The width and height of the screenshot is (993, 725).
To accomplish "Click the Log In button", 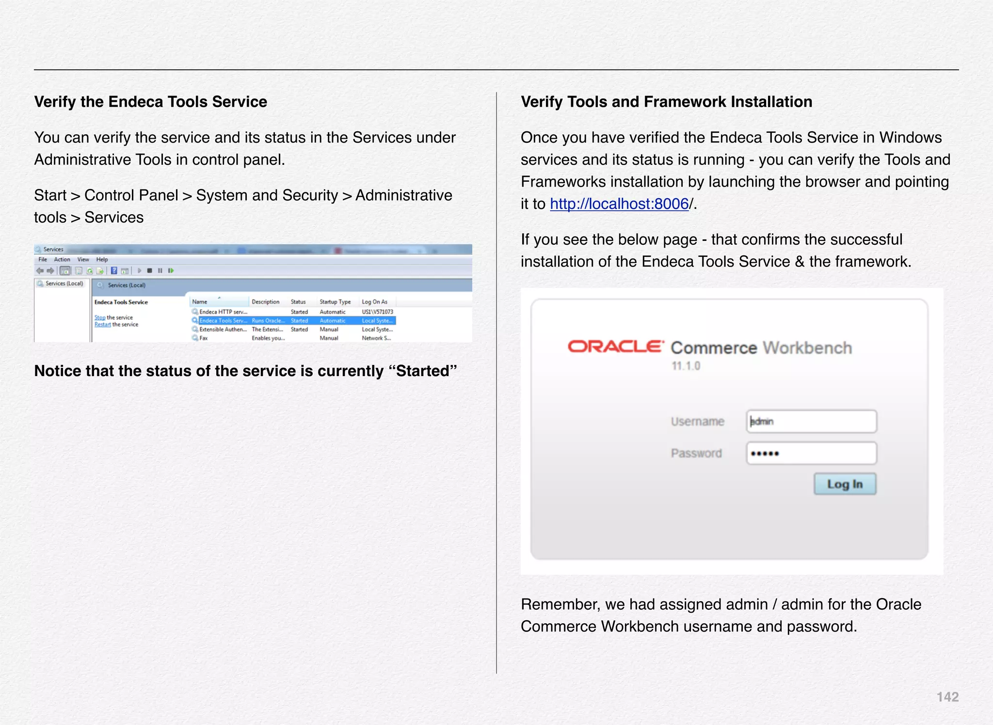I will click(x=845, y=484).
